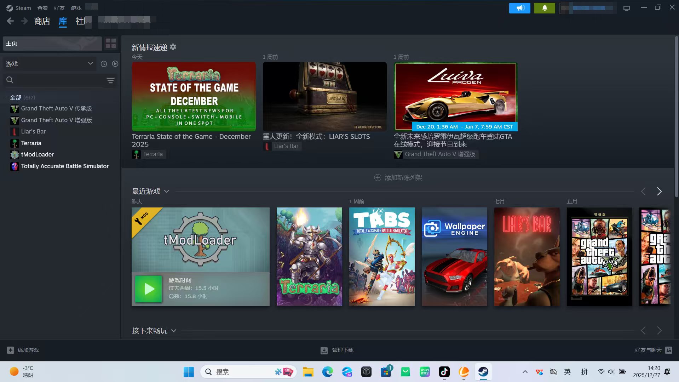The image size is (679, 382).
Task: Open the weather widget showing -3°C
Action: 22,372
